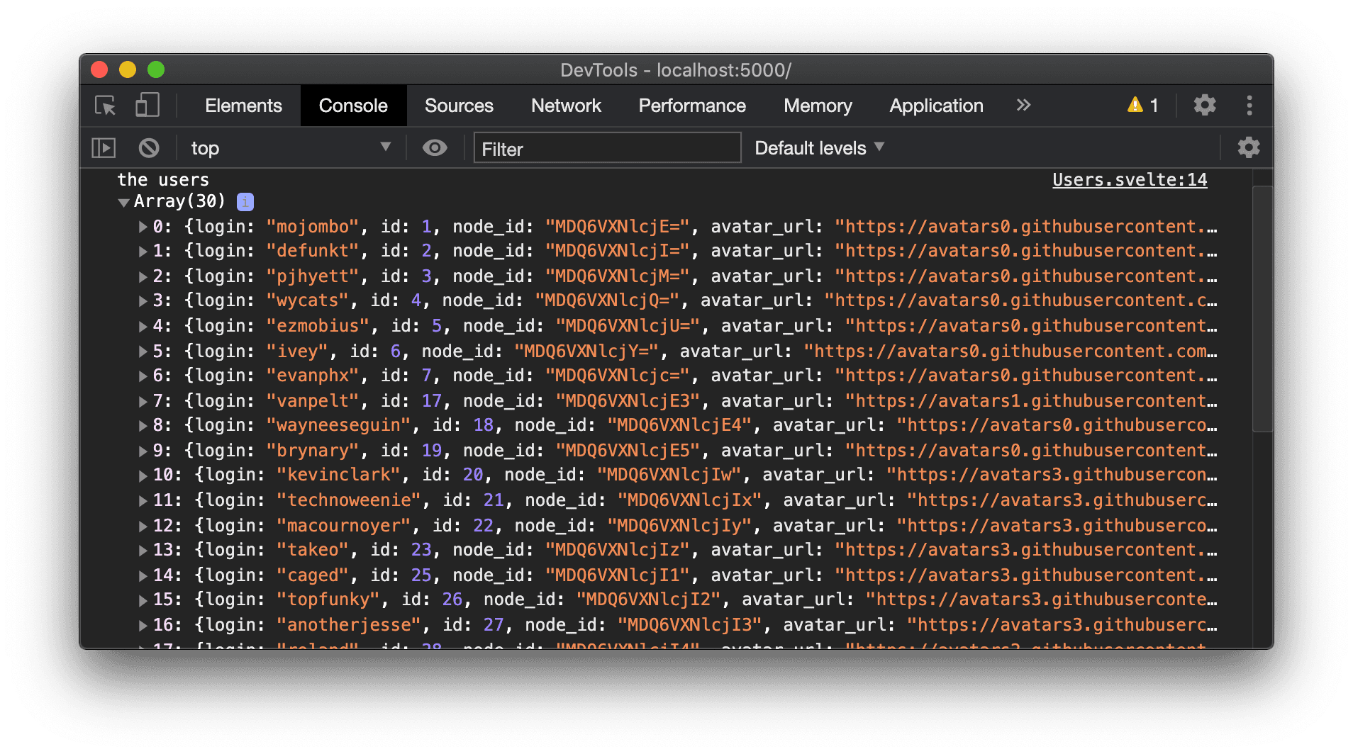
Task: Clear the console using the clear icon
Action: pyautogui.click(x=149, y=147)
